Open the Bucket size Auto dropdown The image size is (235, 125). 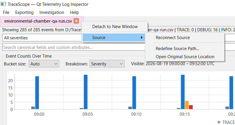[44, 64]
